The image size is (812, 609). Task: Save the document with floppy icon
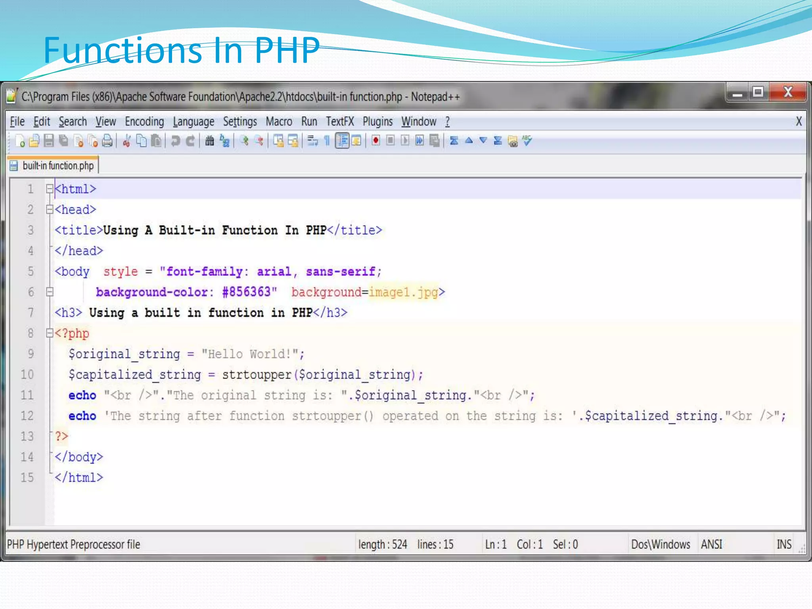[49, 141]
